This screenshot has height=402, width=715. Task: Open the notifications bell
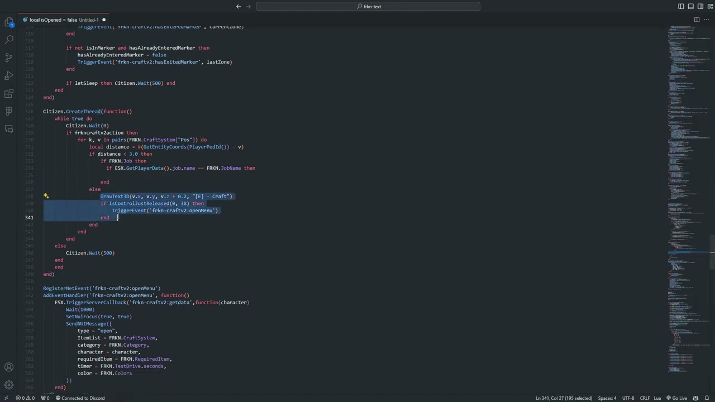707,398
